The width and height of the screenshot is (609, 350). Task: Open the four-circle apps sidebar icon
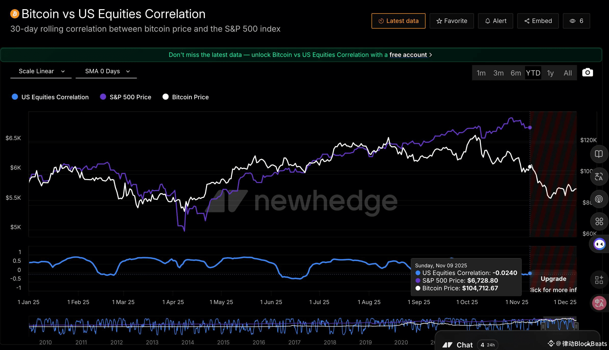pos(599,221)
